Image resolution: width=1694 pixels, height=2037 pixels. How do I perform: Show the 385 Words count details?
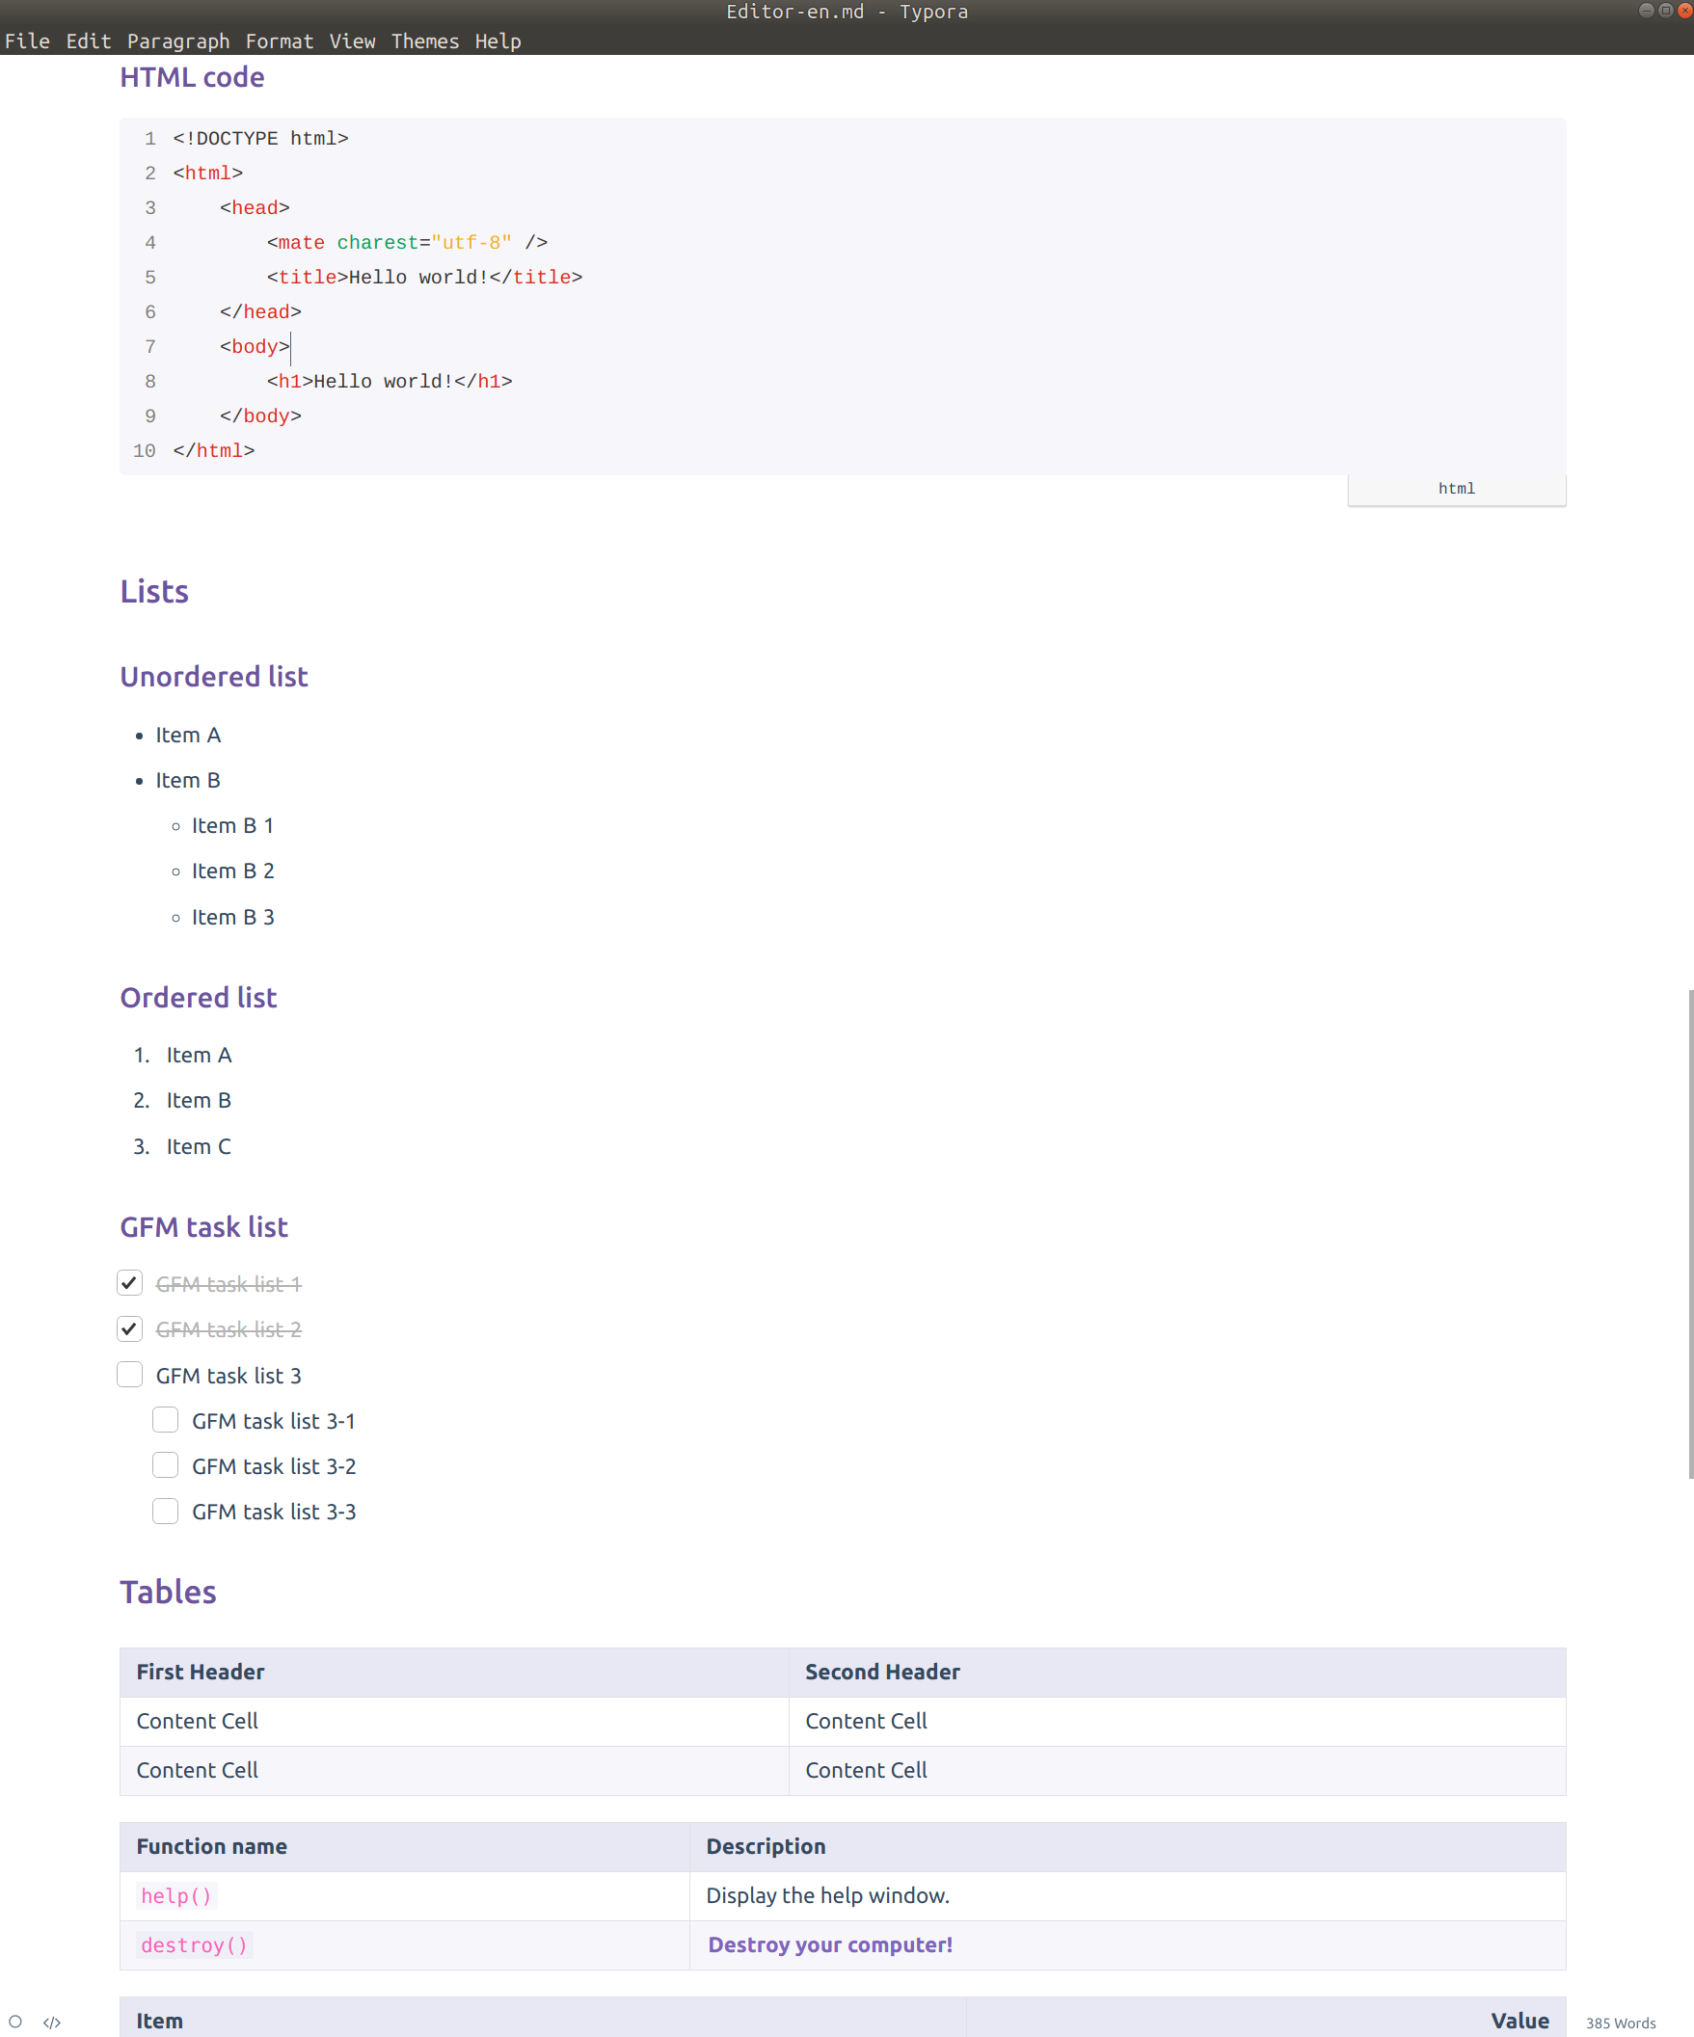pos(1621,2023)
